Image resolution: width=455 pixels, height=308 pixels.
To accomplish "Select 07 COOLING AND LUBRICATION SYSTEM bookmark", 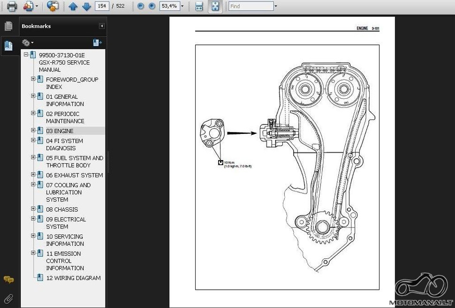I will (68, 192).
